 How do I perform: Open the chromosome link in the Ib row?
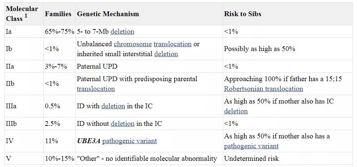pos(132,44)
